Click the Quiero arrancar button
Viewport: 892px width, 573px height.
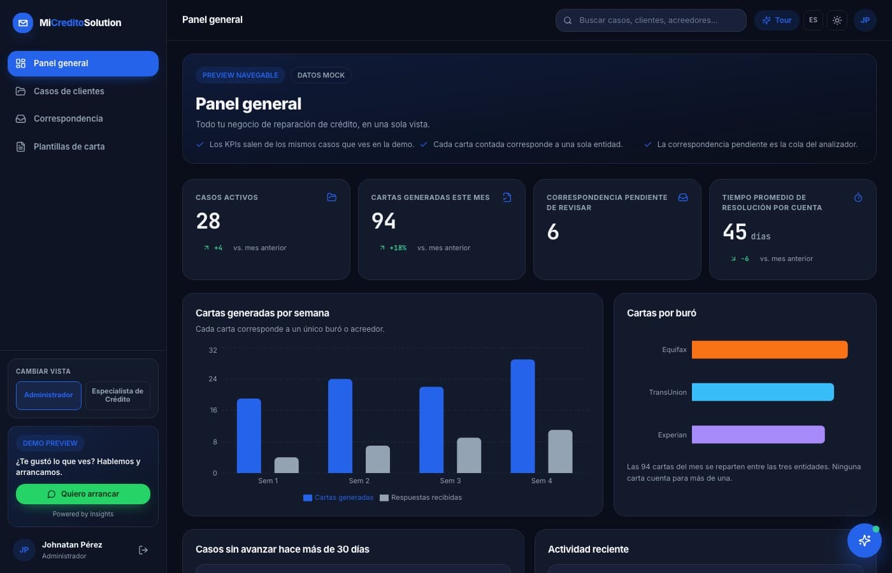[x=83, y=494]
